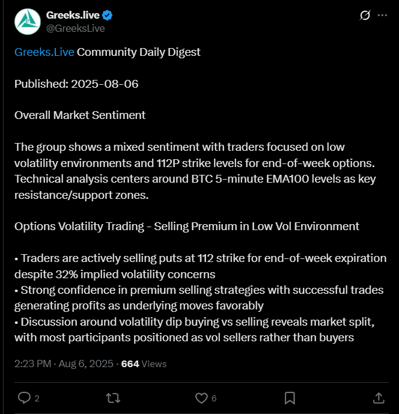The height and width of the screenshot is (414, 399).
Task: Bookmark this post
Action: coord(290,398)
